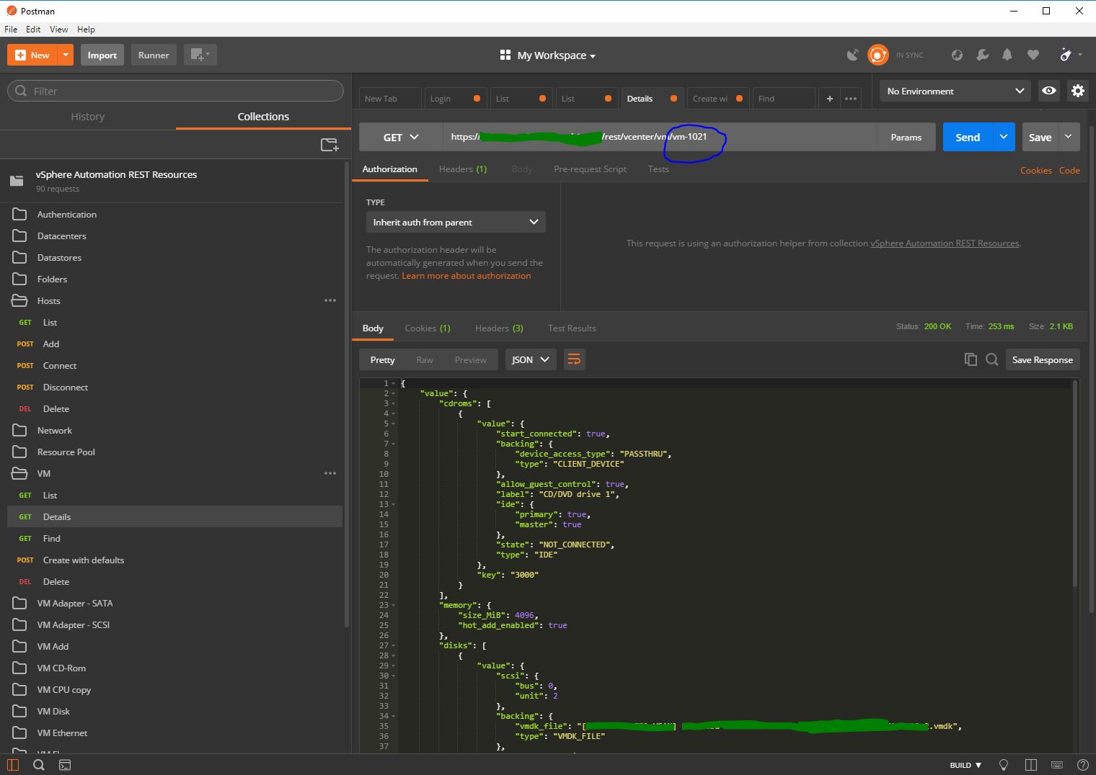Open the BUILD mode dropdown
Image resolution: width=1096 pixels, height=775 pixels.
(x=965, y=765)
